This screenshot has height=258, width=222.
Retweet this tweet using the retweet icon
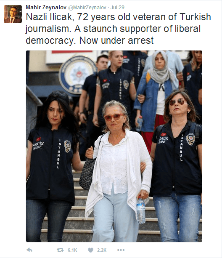pos(60,250)
